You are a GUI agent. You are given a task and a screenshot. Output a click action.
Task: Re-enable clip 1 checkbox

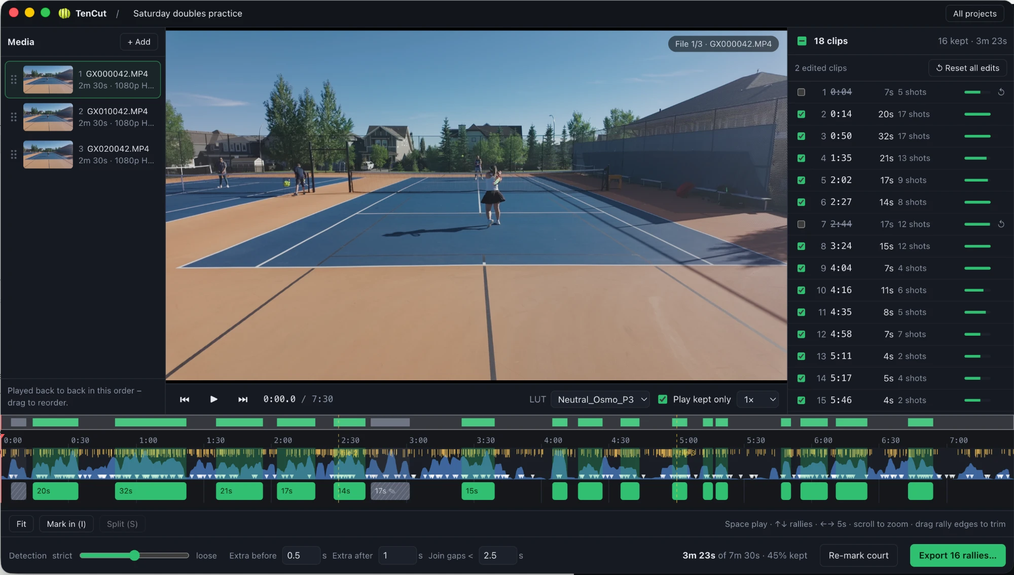tap(801, 92)
